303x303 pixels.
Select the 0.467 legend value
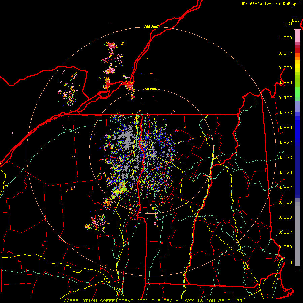[285, 188]
